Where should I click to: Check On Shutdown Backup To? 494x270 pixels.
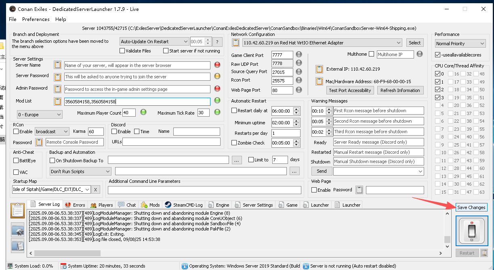pos(52,161)
